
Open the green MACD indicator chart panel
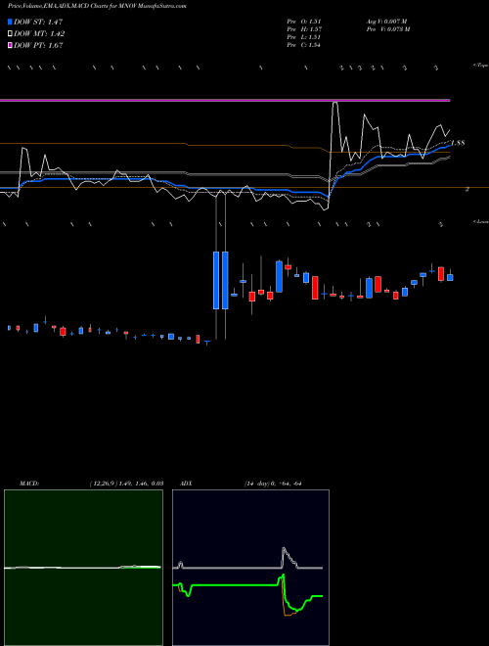[x=83, y=568]
